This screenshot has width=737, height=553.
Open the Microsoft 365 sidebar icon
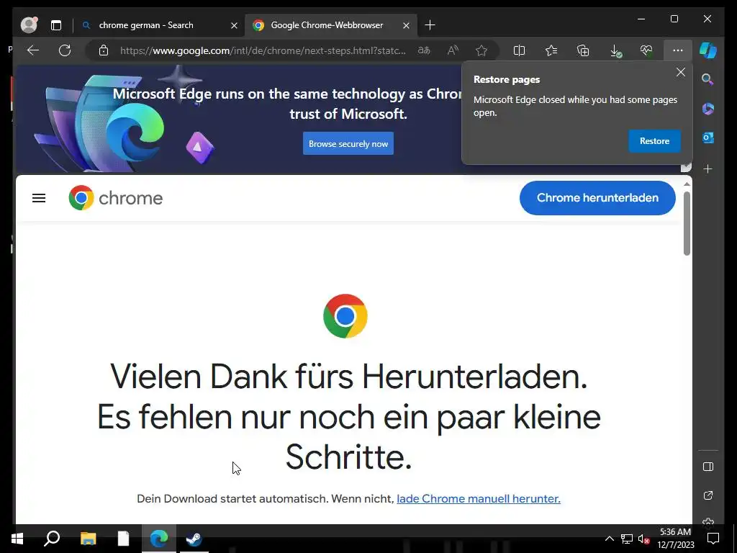coord(708,109)
